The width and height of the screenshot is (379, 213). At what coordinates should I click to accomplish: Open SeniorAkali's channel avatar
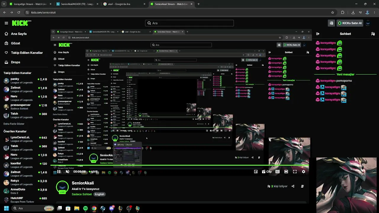pyautogui.click(x=62, y=187)
